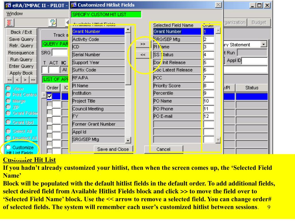The height and width of the screenshot is (221, 295).
Task: Select Activity Code in available fields
Action: pyautogui.click(x=98, y=39)
